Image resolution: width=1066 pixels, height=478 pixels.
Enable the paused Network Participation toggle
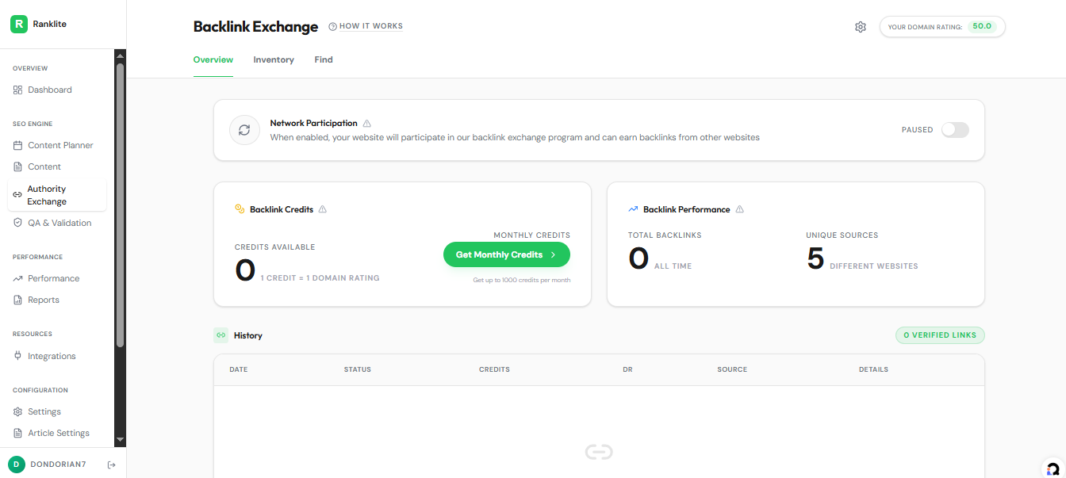[x=955, y=129]
